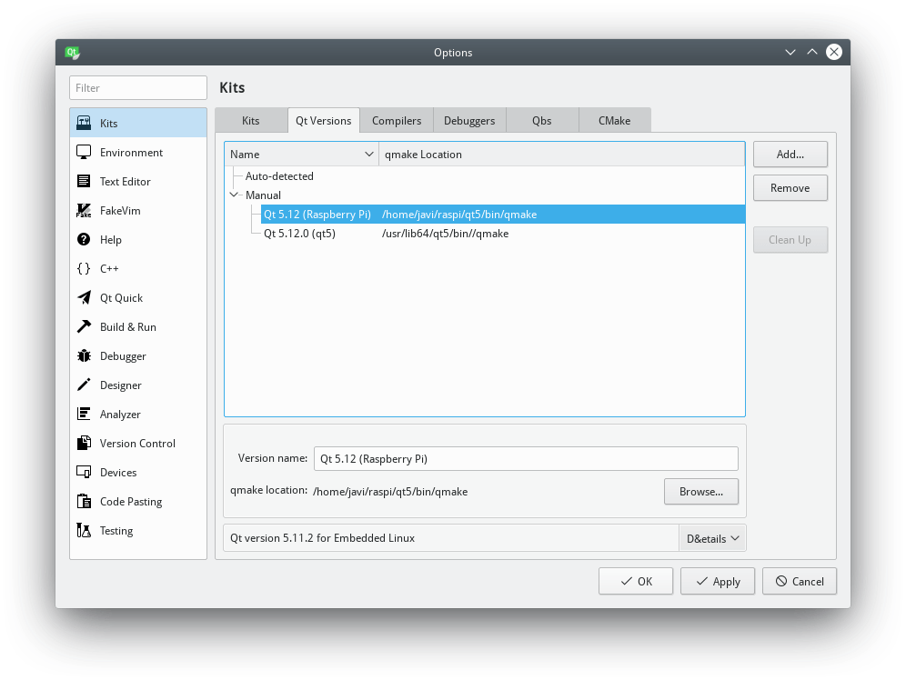Viewport: 906px width, 680px height.
Task: Open the Text Editor icon
Action: point(84,181)
